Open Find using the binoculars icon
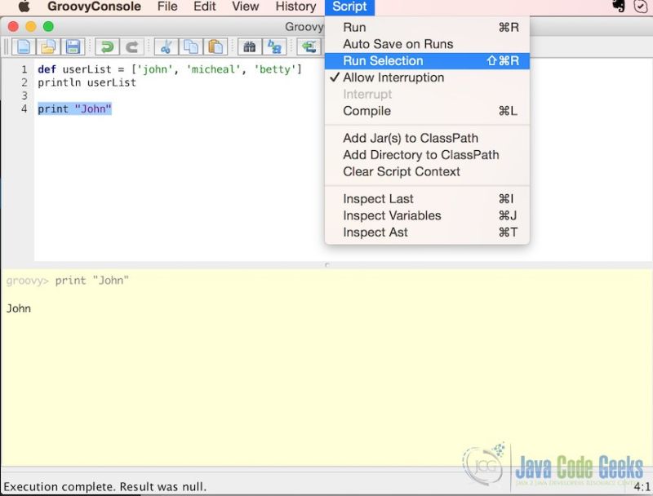The width and height of the screenshot is (653, 496). tap(251, 46)
